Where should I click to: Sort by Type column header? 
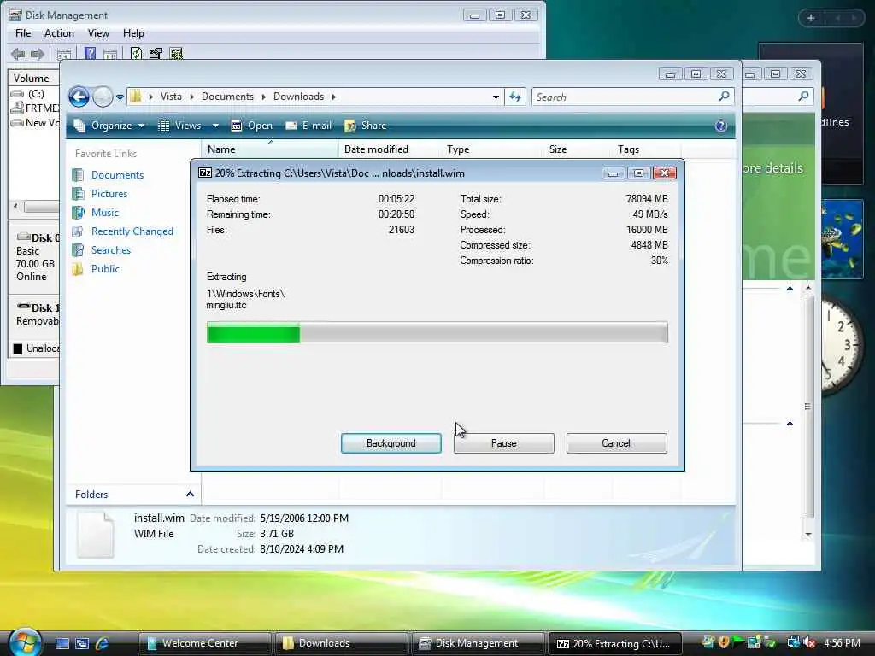click(x=492, y=149)
